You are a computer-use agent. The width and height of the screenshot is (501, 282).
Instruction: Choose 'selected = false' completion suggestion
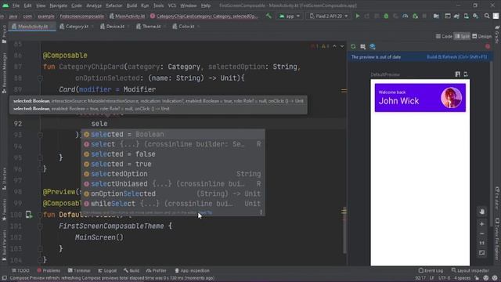[173, 154]
